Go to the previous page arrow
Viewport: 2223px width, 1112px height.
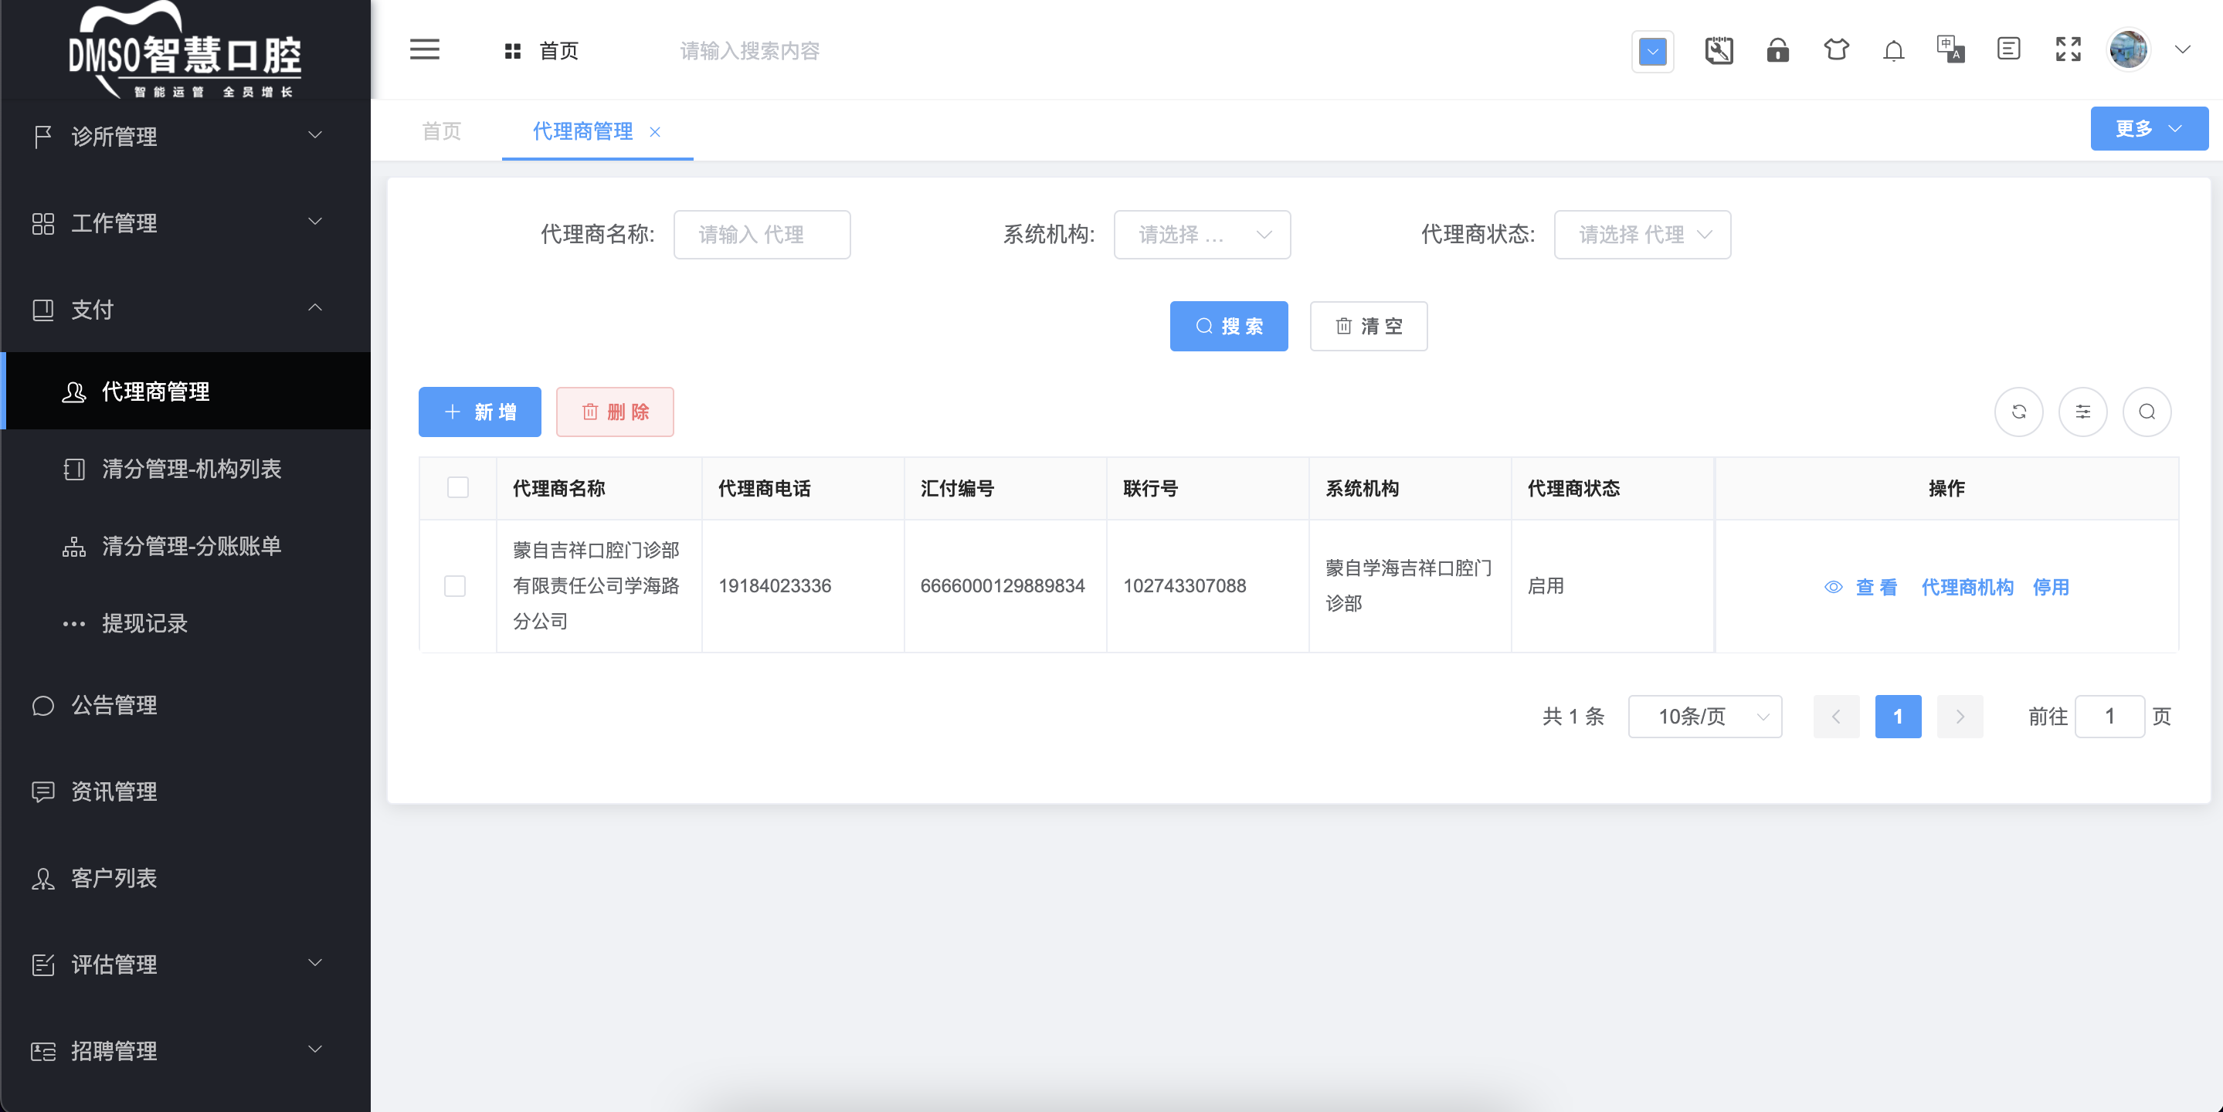(1835, 716)
